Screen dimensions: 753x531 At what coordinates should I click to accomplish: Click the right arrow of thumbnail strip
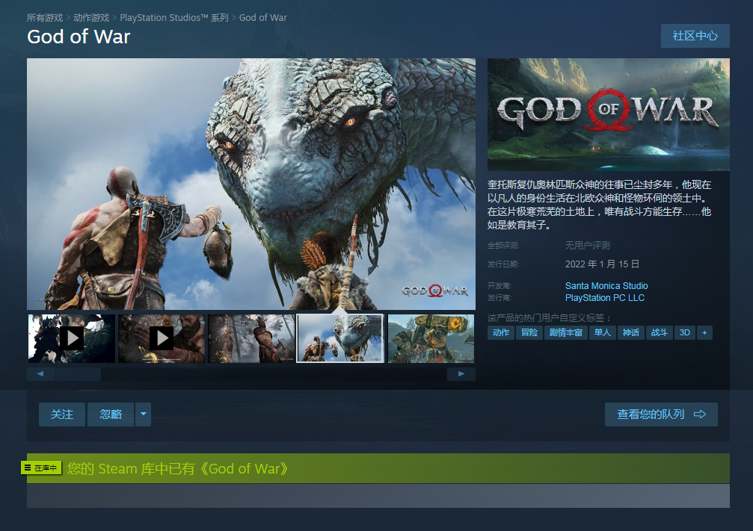(x=461, y=373)
